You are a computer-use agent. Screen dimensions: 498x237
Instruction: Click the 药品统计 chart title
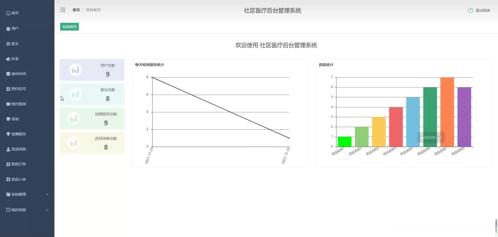click(x=326, y=65)
